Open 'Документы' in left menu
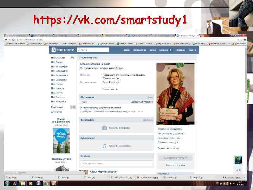Viewport: 253px width, 190px height. click(x=56, y=112)
